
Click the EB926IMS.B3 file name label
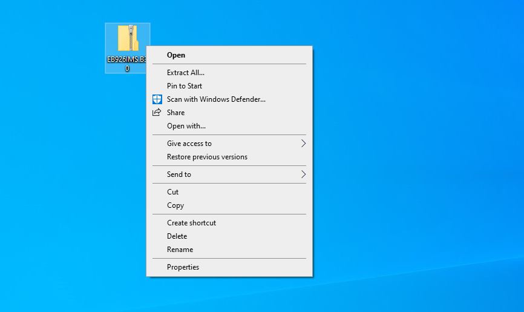tap(126, 64)
